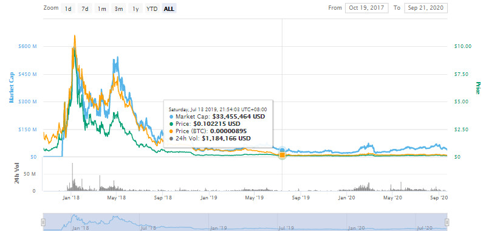Select the ALL zoom range

pyautogui.click(x=169, y=9)
